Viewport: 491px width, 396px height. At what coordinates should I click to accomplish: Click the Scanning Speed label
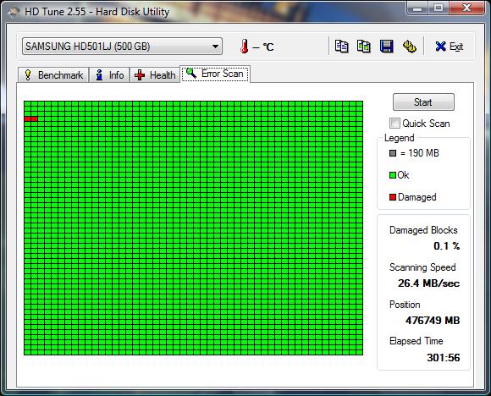coord(422,267)
